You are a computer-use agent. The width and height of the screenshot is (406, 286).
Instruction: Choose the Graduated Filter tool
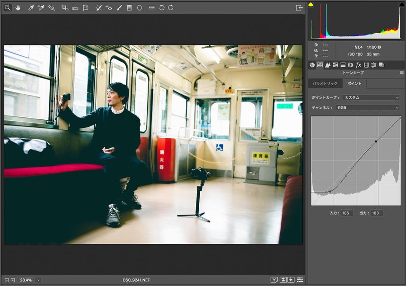[129, 8]
